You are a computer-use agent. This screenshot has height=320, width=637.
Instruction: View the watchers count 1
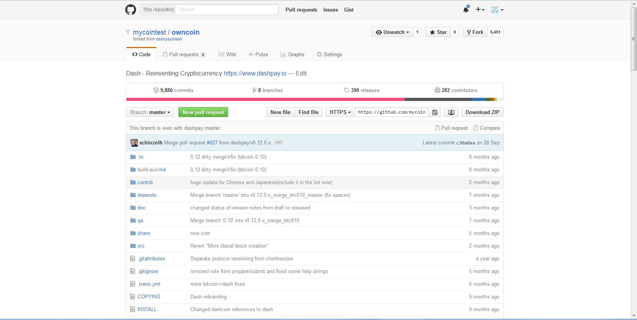tap(417, 32)
